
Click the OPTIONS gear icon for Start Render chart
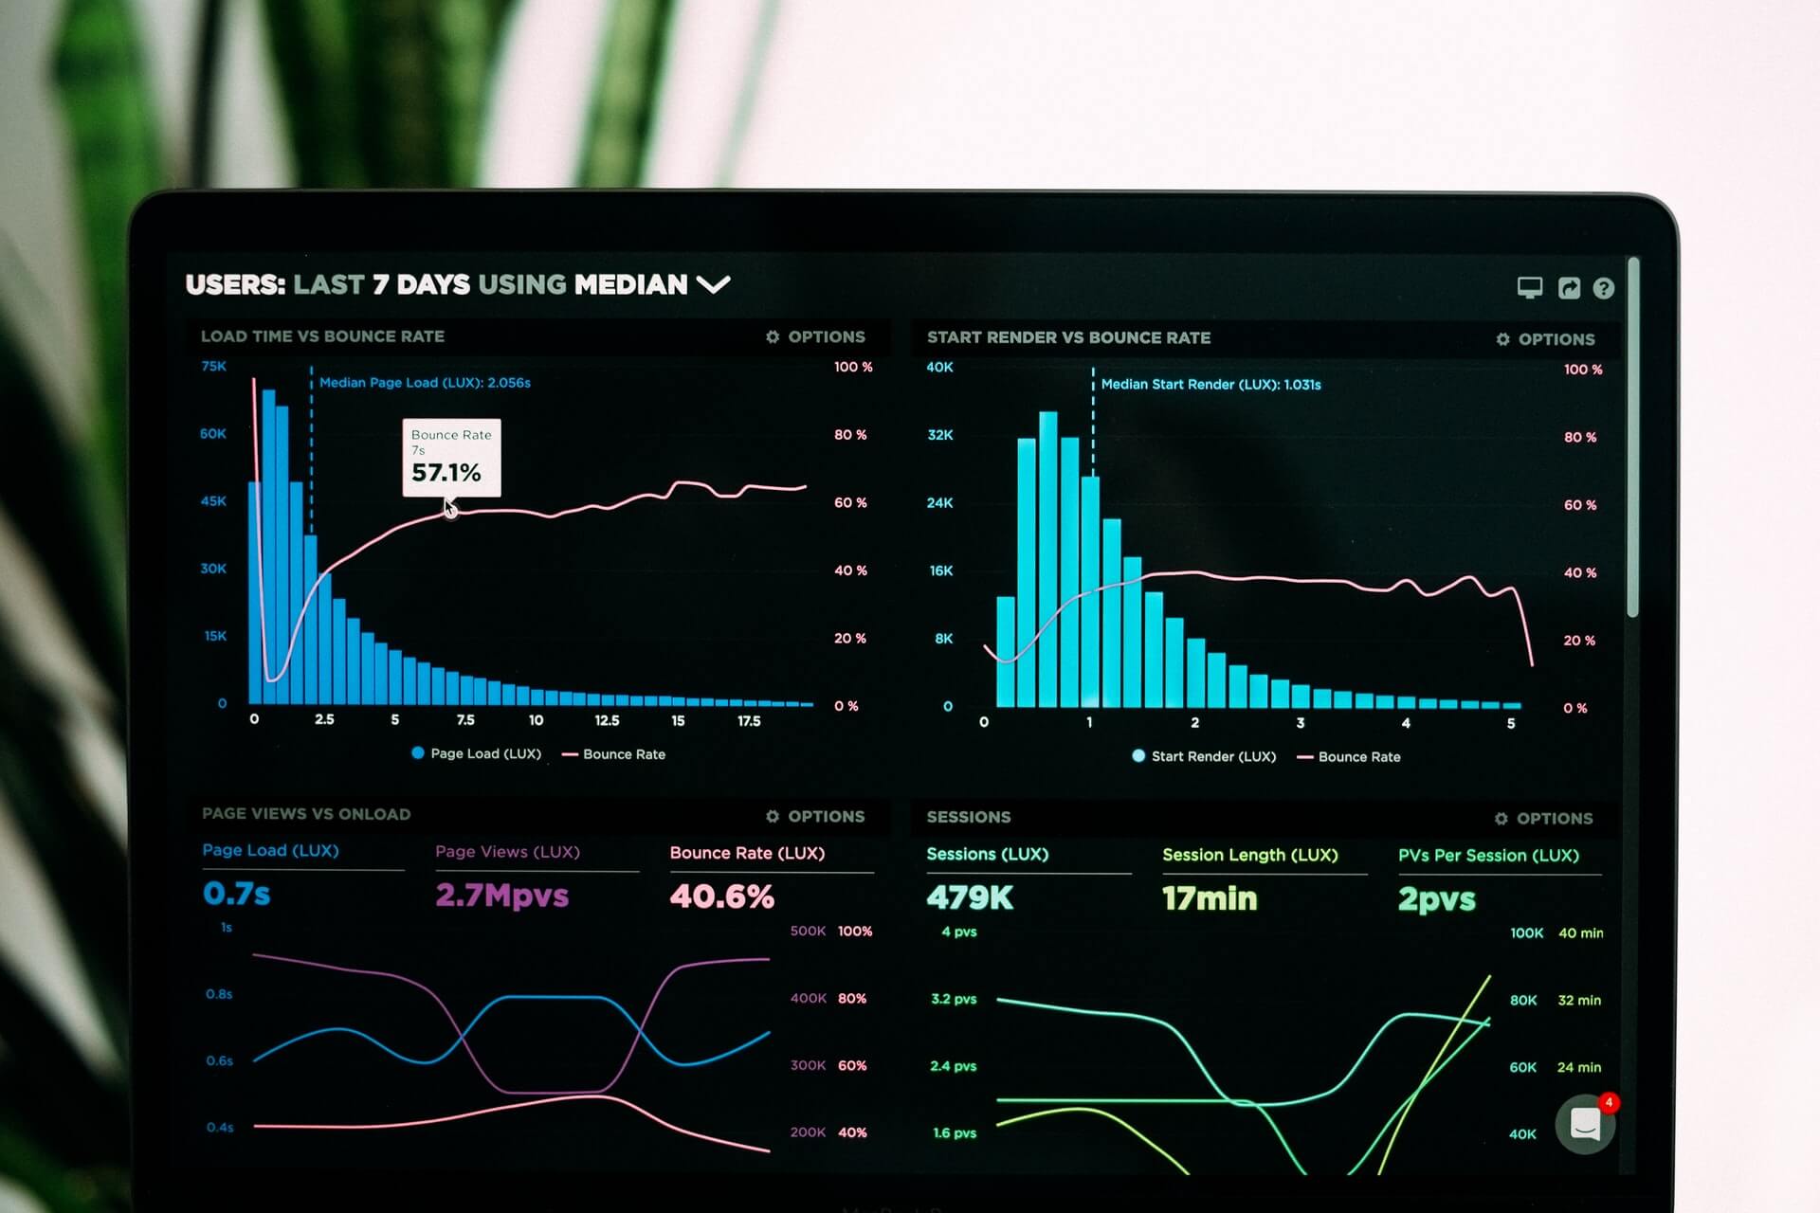1501,338
